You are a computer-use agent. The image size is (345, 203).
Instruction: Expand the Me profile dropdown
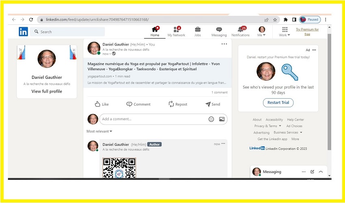[x=262, y=32]
